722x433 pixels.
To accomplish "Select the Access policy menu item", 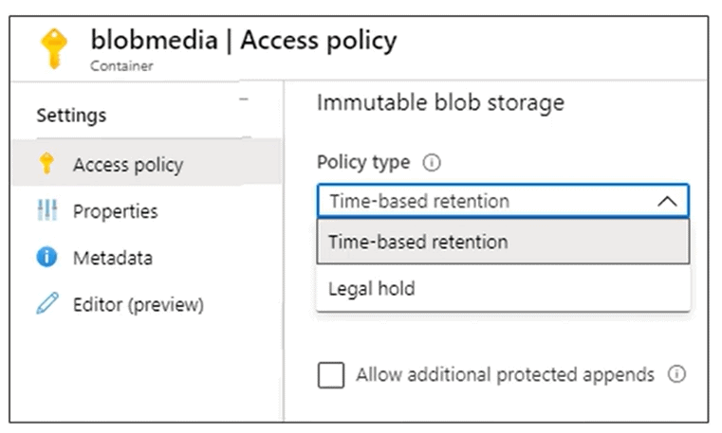I will [x=127, y=164].
